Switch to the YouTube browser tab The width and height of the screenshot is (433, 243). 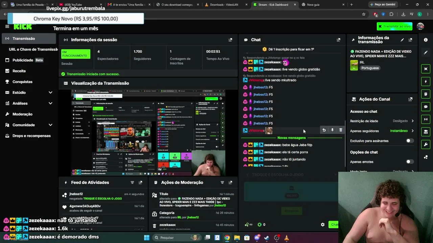81,5
